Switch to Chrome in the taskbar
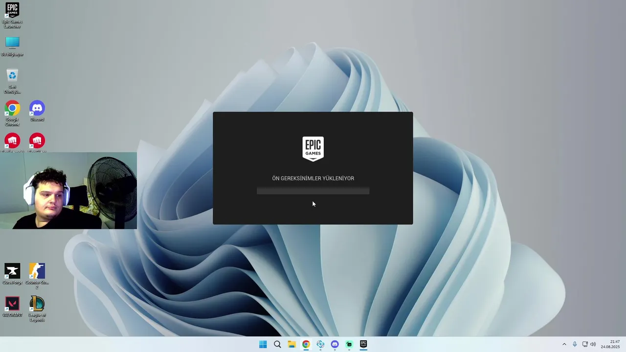The image size is (626, 352). pos(306,344)
